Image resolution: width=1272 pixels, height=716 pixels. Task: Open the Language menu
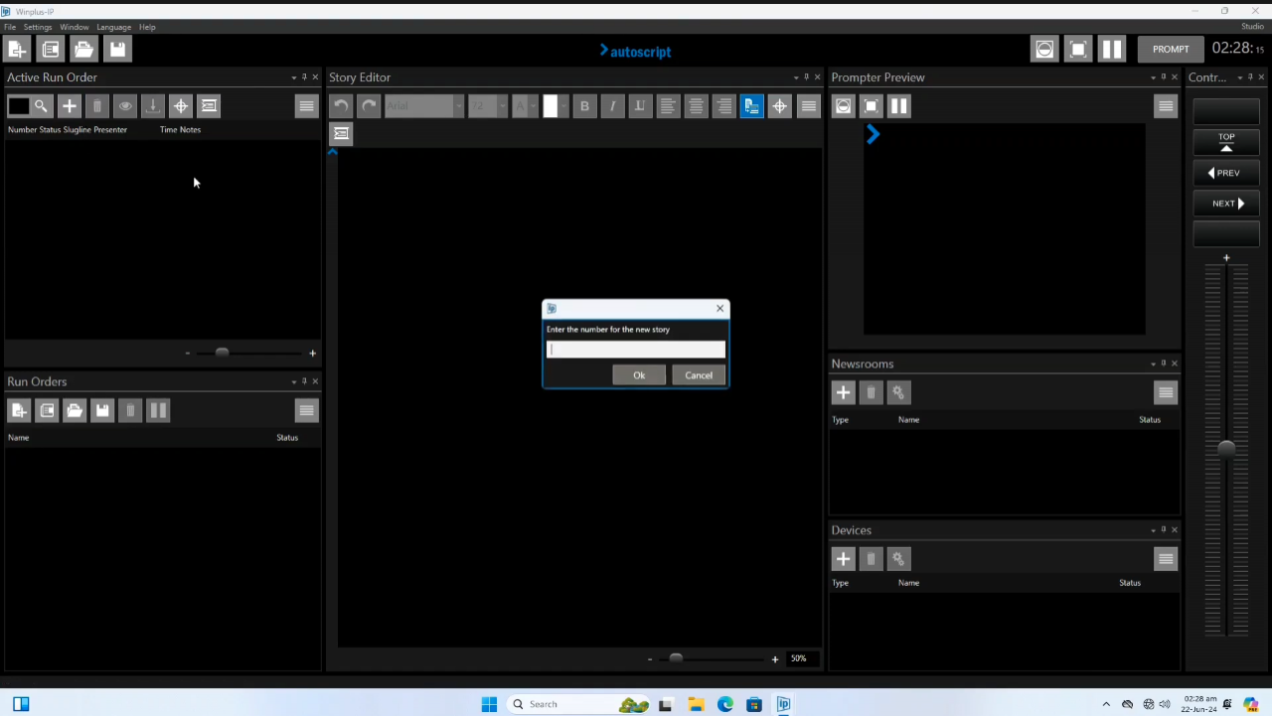pyautogui.click(x=113, y=27)
